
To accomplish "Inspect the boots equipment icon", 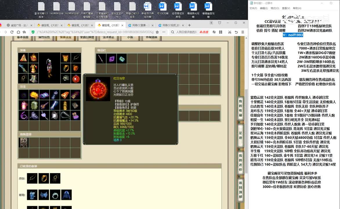I will tap(34, 79).
